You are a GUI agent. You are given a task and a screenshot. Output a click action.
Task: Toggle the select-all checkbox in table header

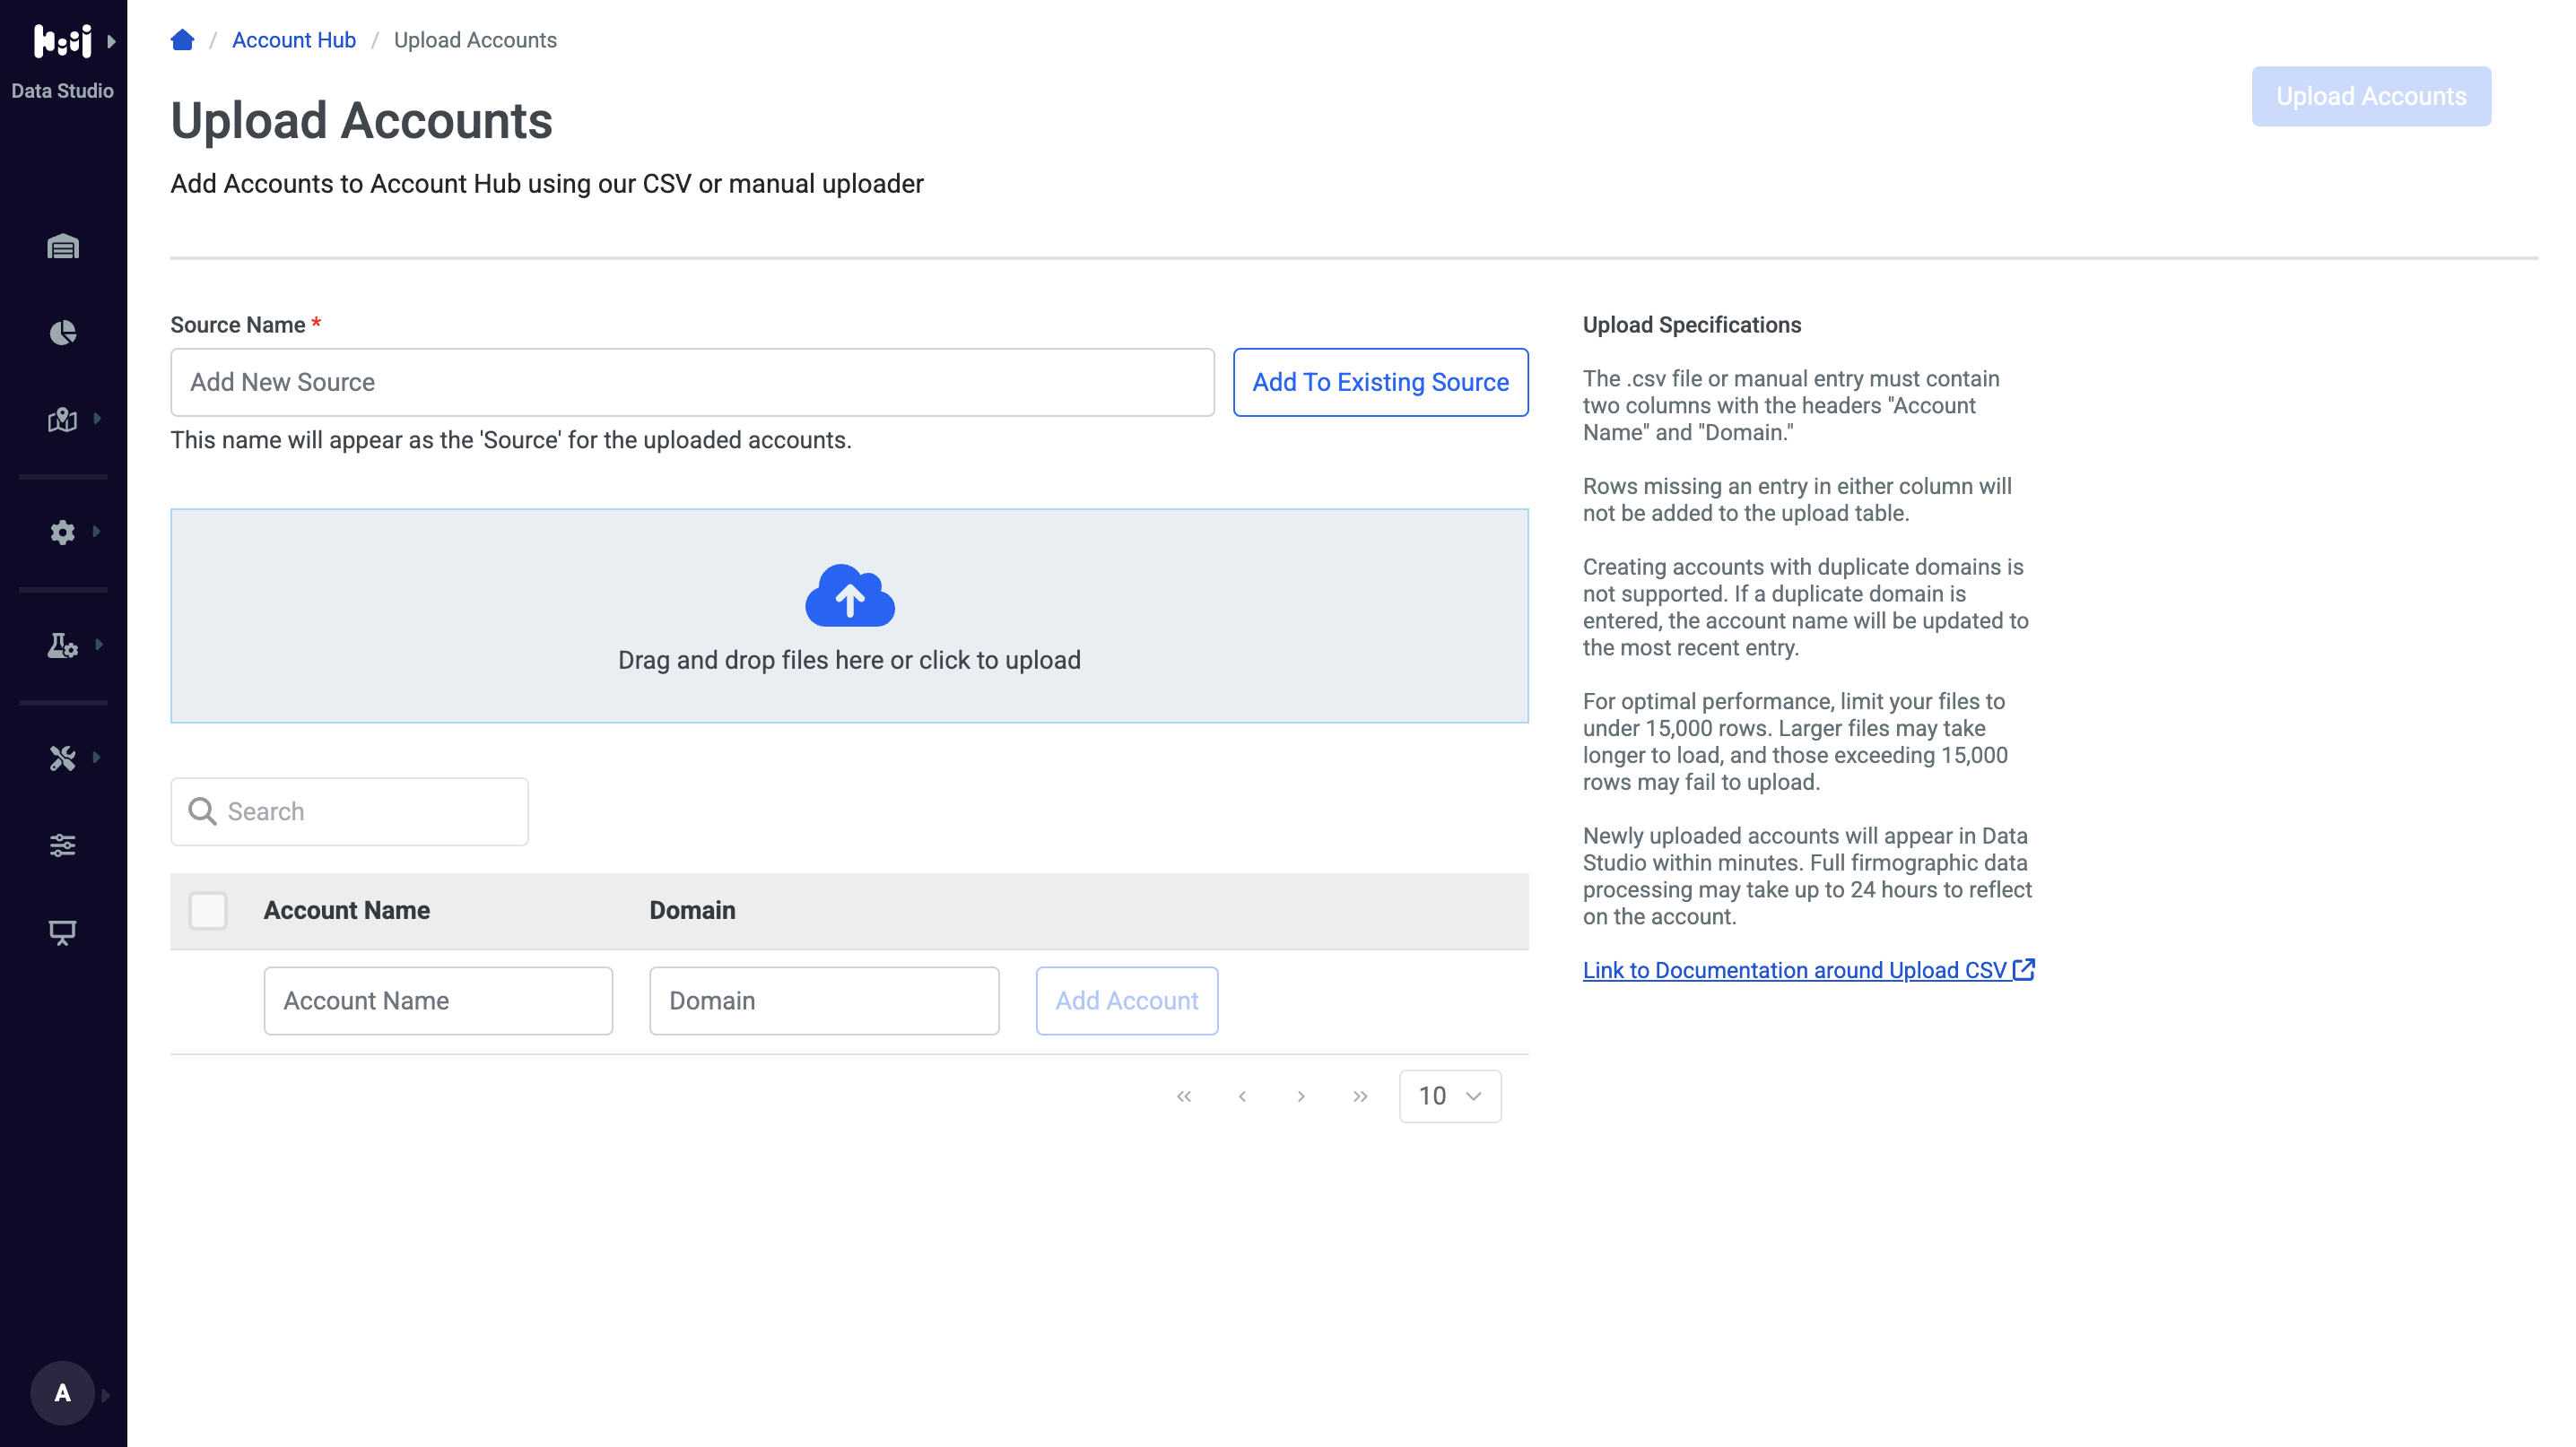[208, 910]
